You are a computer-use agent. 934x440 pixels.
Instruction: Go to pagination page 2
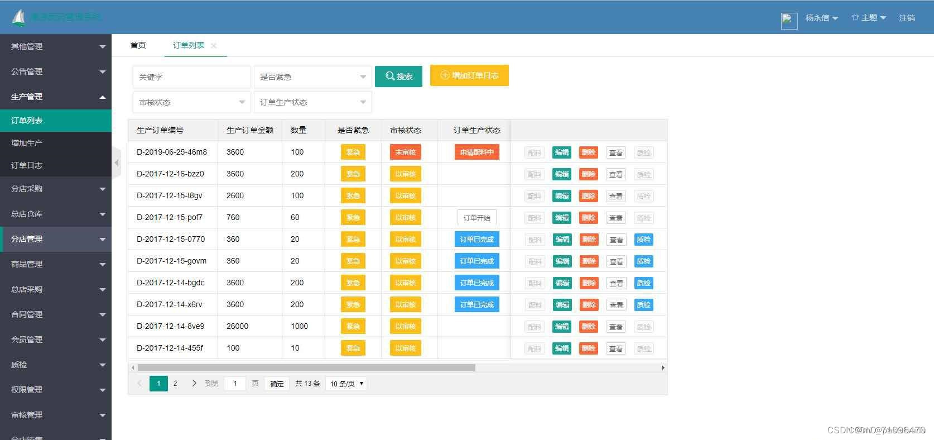coord(175,384)
